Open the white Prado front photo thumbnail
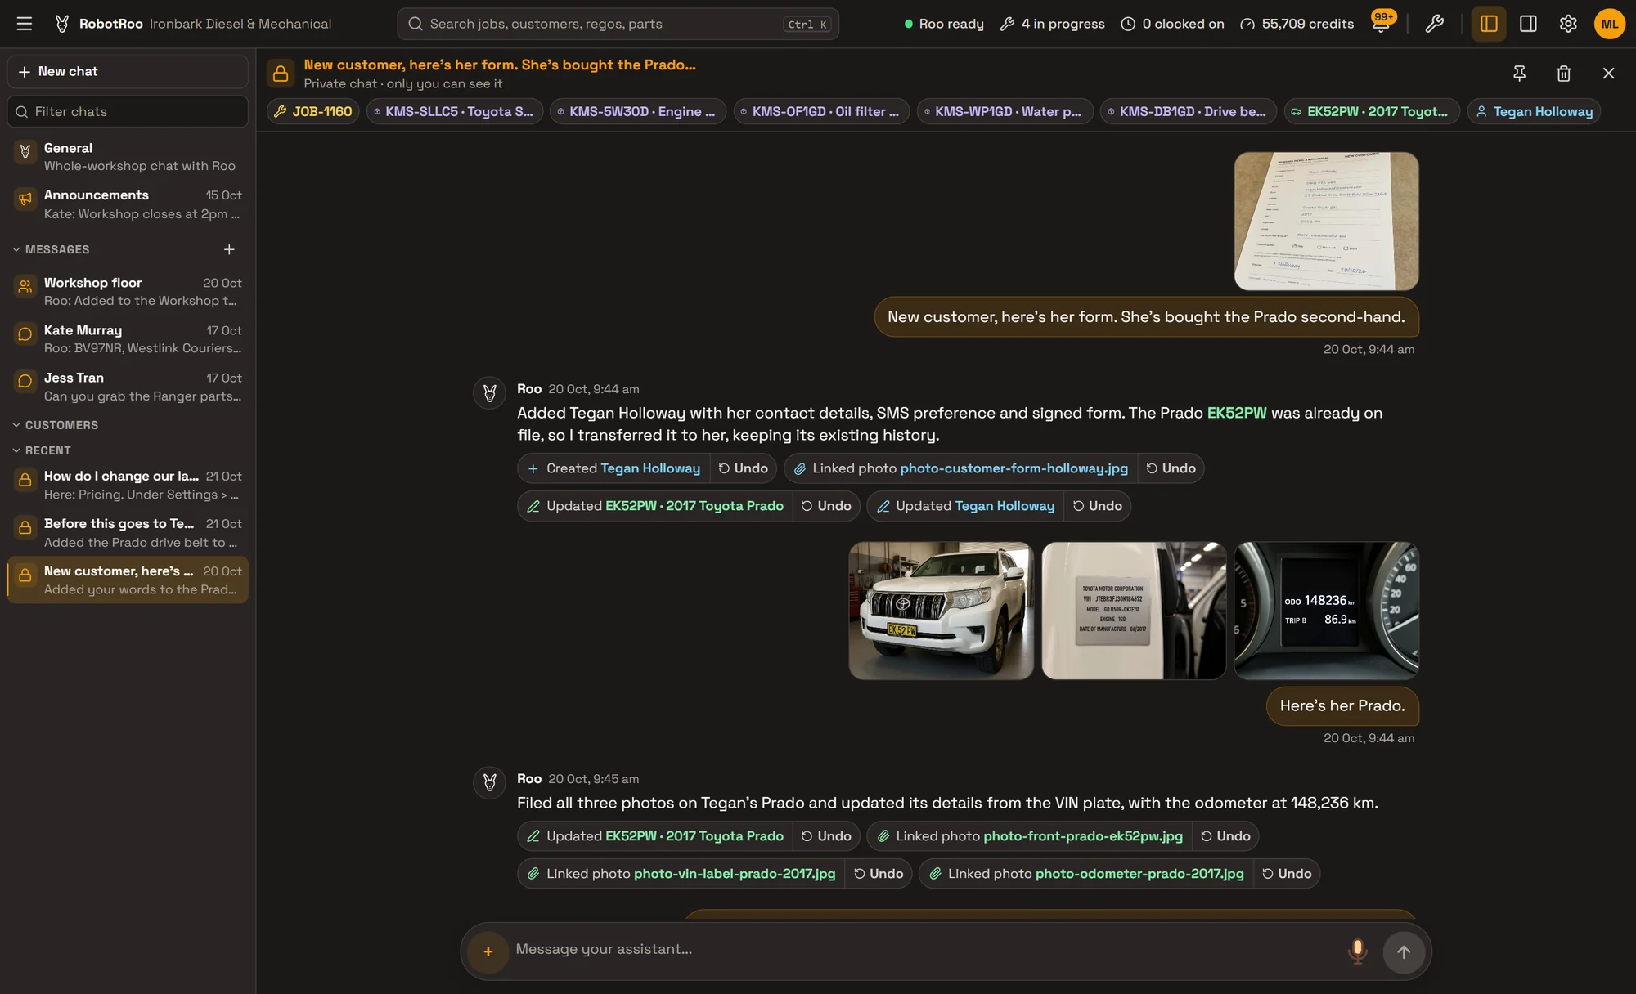 pyautogui.click(x=941, y=611)
